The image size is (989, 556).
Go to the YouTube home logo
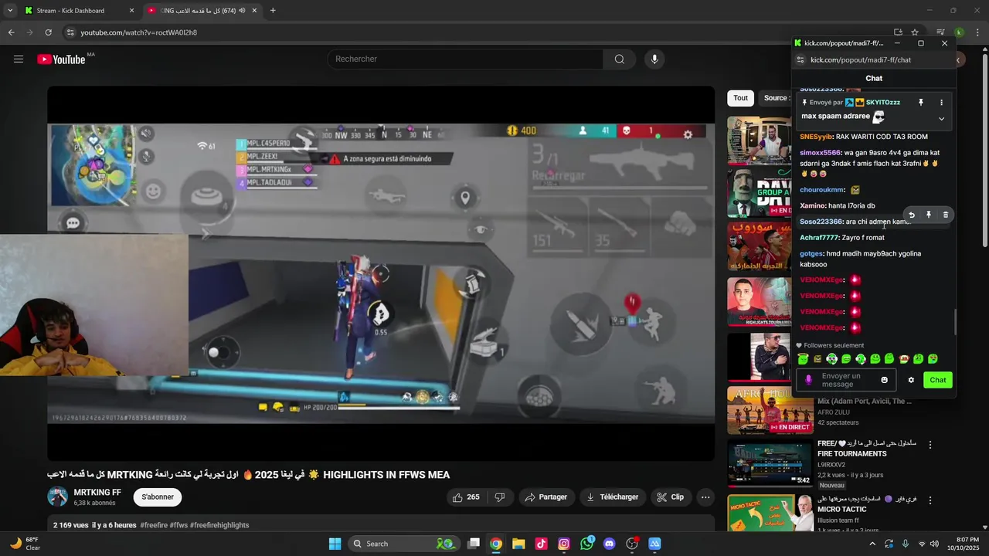61,59
